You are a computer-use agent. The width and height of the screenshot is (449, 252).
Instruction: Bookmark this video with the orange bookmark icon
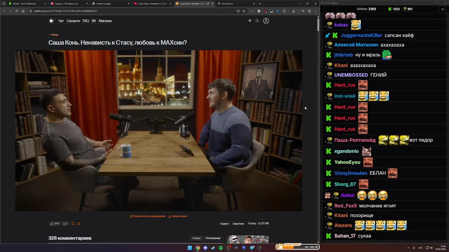click(73, 223)
